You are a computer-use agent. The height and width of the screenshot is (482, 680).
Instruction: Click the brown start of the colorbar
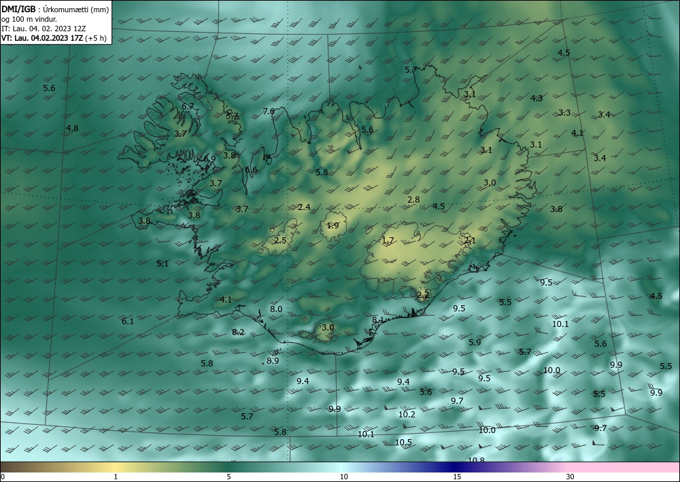13,467
